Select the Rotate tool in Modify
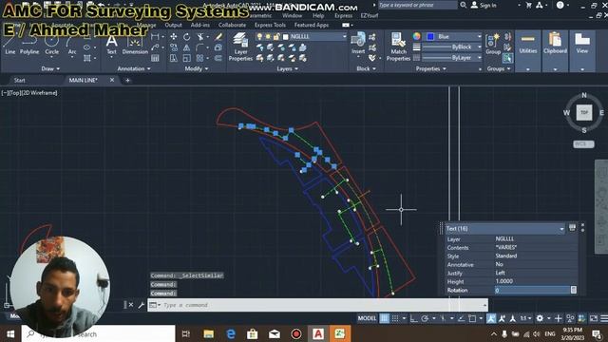Image resolution: width=608 pixels, height=342 pixels. (187, 37)
